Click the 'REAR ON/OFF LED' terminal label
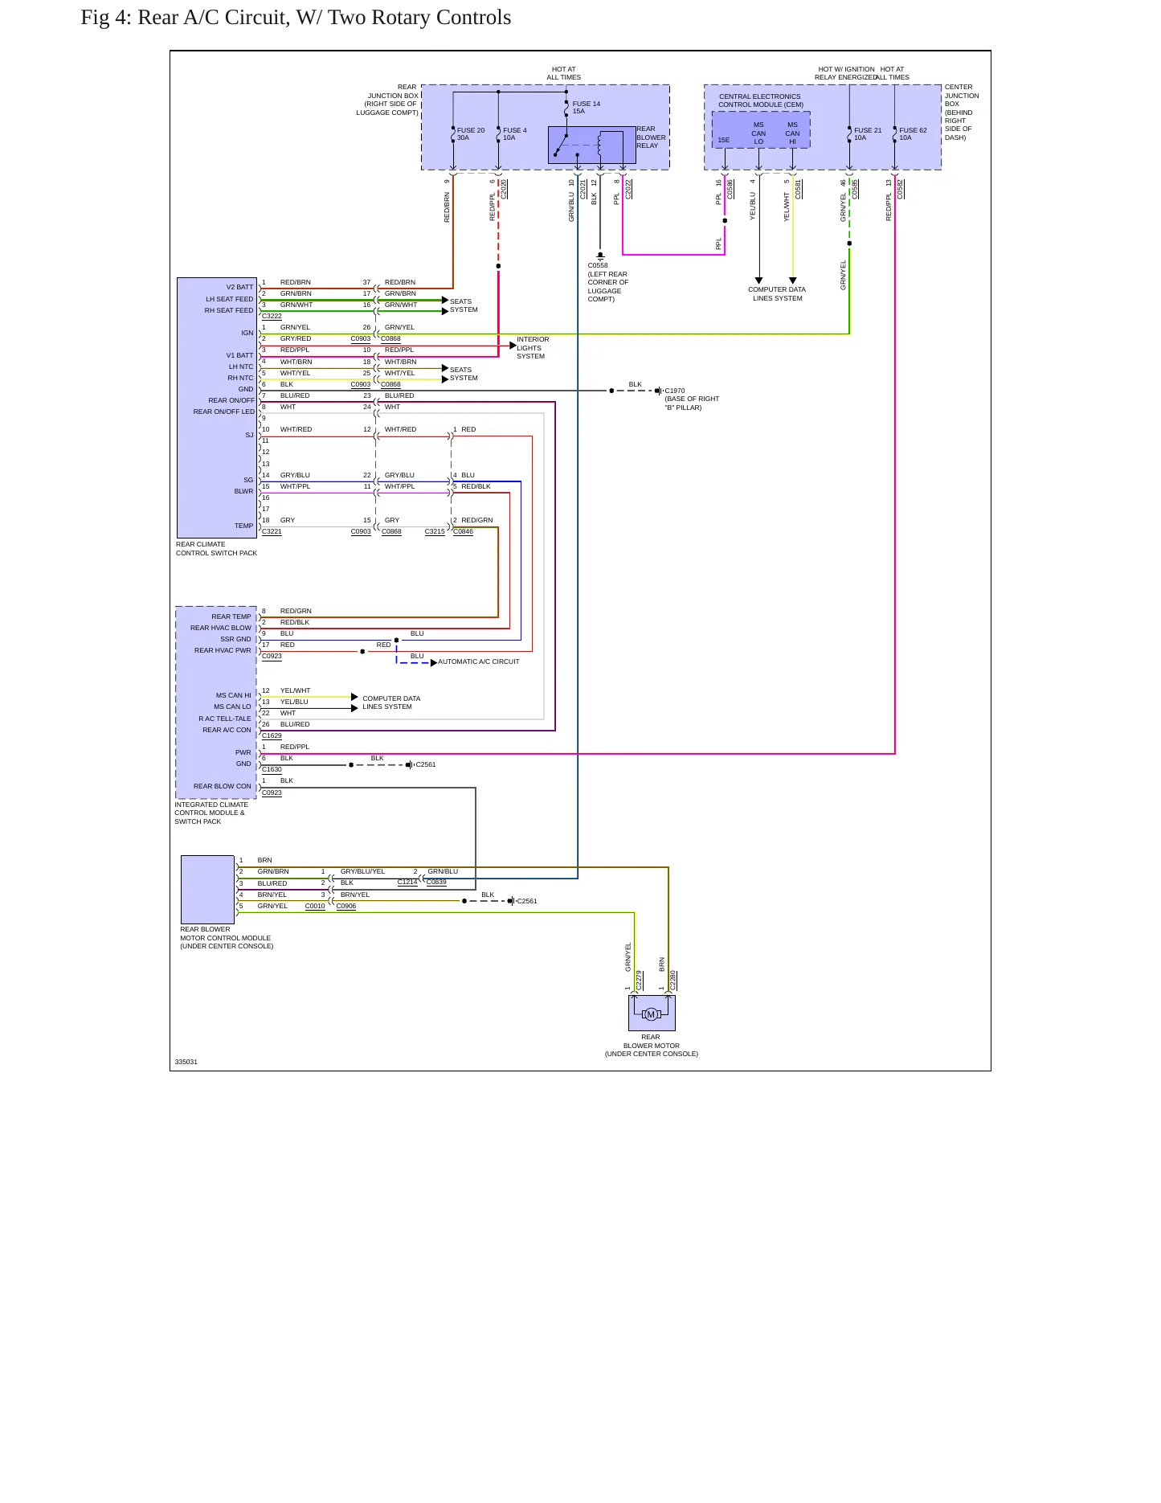This screenshot has height=1503, width=1161. 224,412
